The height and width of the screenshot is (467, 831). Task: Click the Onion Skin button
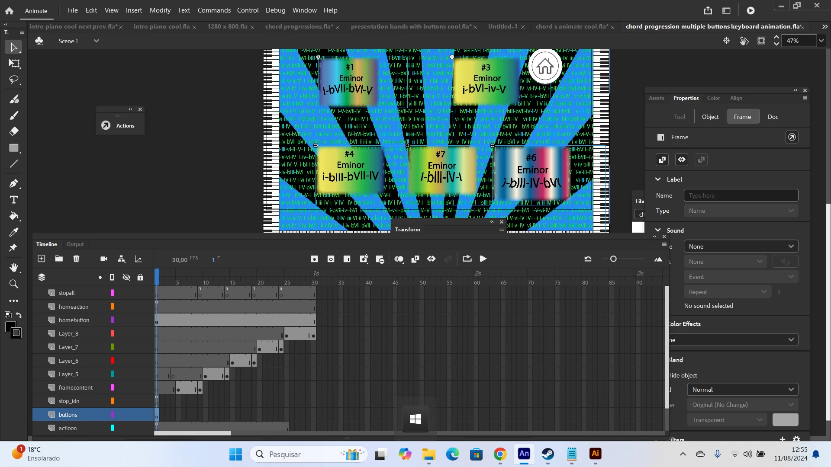coord(399,259)
